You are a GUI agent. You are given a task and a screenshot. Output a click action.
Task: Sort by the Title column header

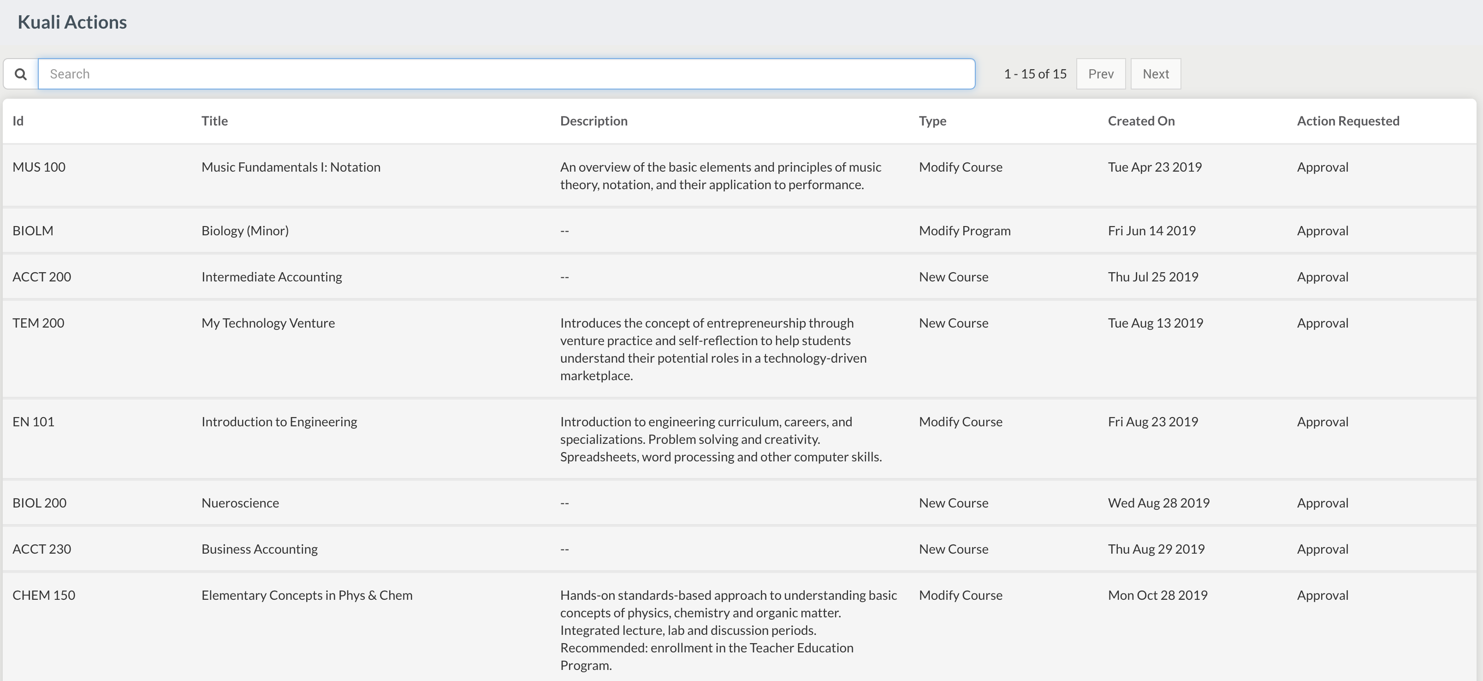pyautogui.click(x=214, y=121)
